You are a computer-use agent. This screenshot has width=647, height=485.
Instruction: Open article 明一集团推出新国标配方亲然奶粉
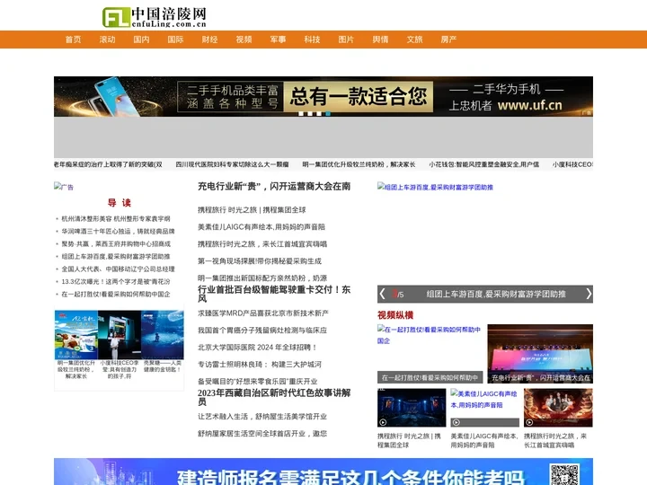262,278
